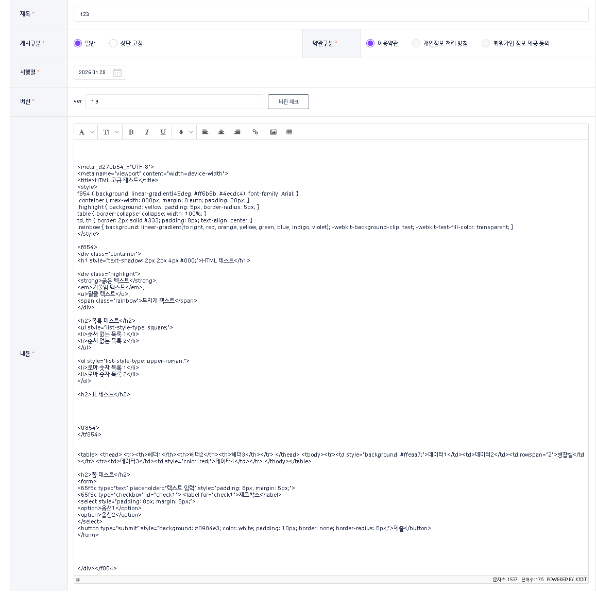
Task: Choose 회원가입 정보 제공 동의 option
Action: pos(486,44)
